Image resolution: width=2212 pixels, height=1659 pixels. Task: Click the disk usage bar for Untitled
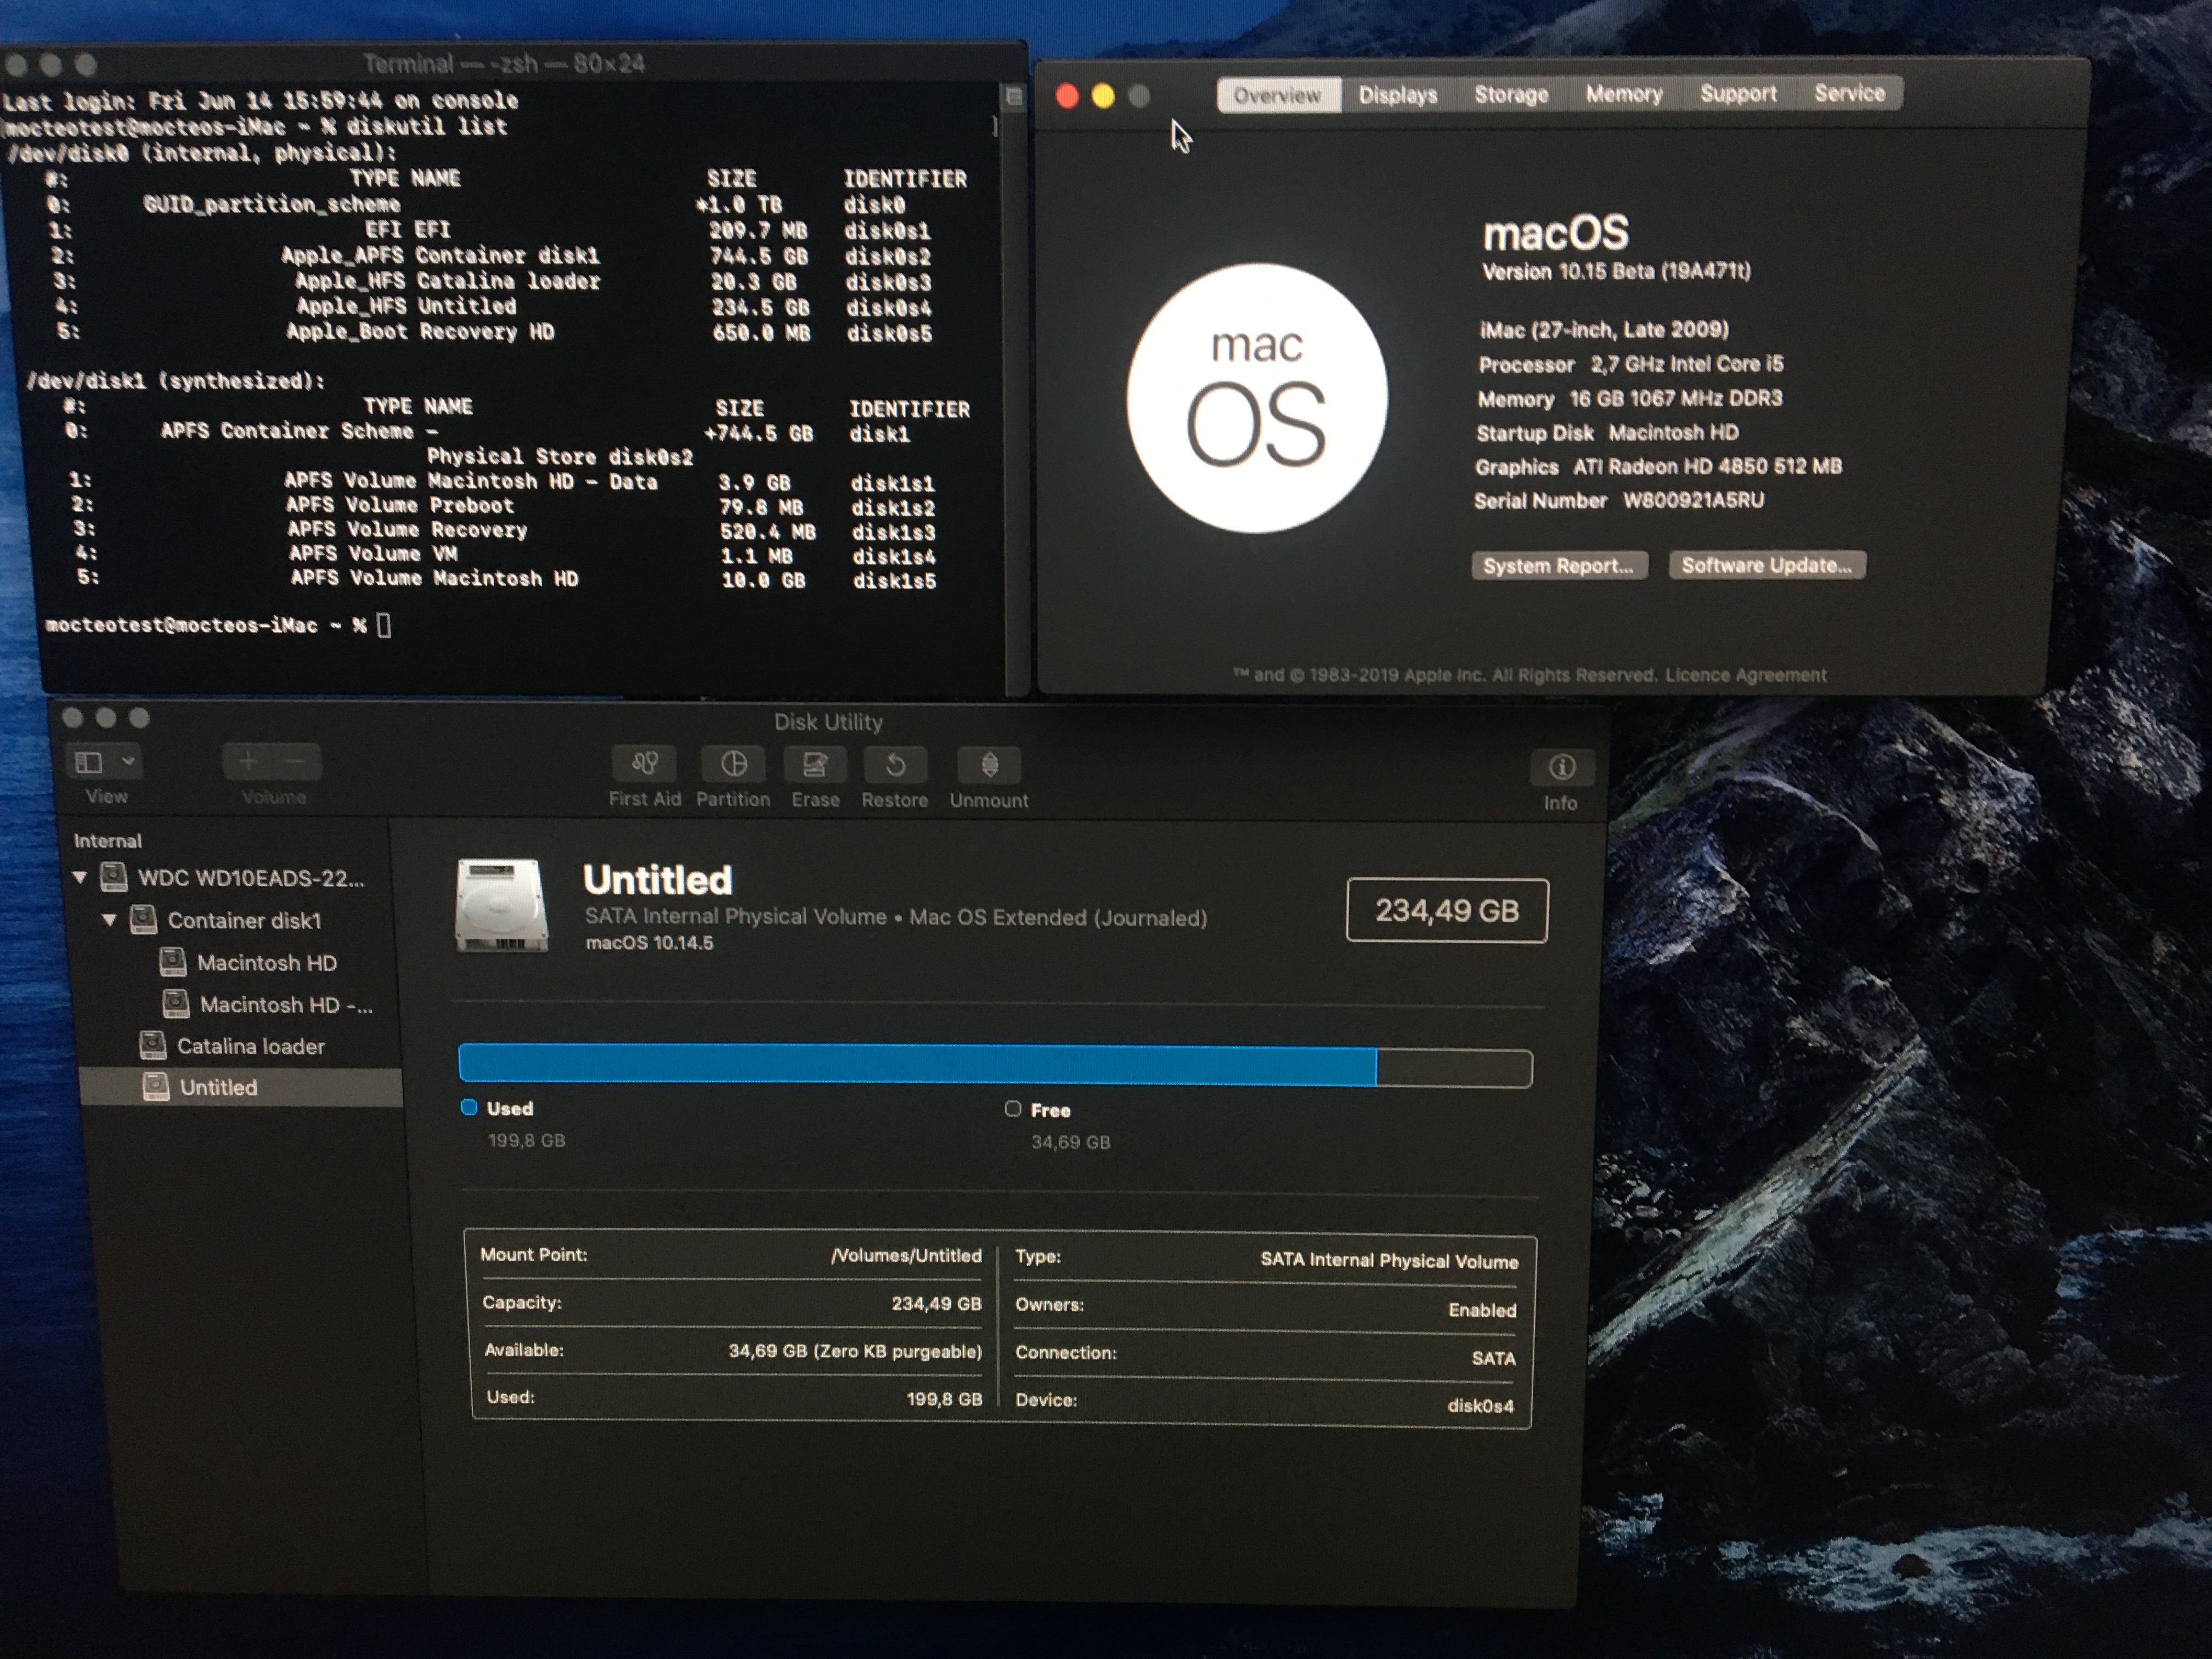[x=995, y=1066]
